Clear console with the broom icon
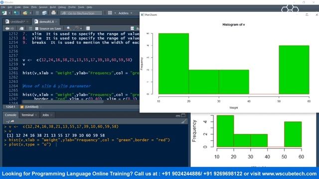319x179 pixels. pyautogui.click(x=184, y=121)
